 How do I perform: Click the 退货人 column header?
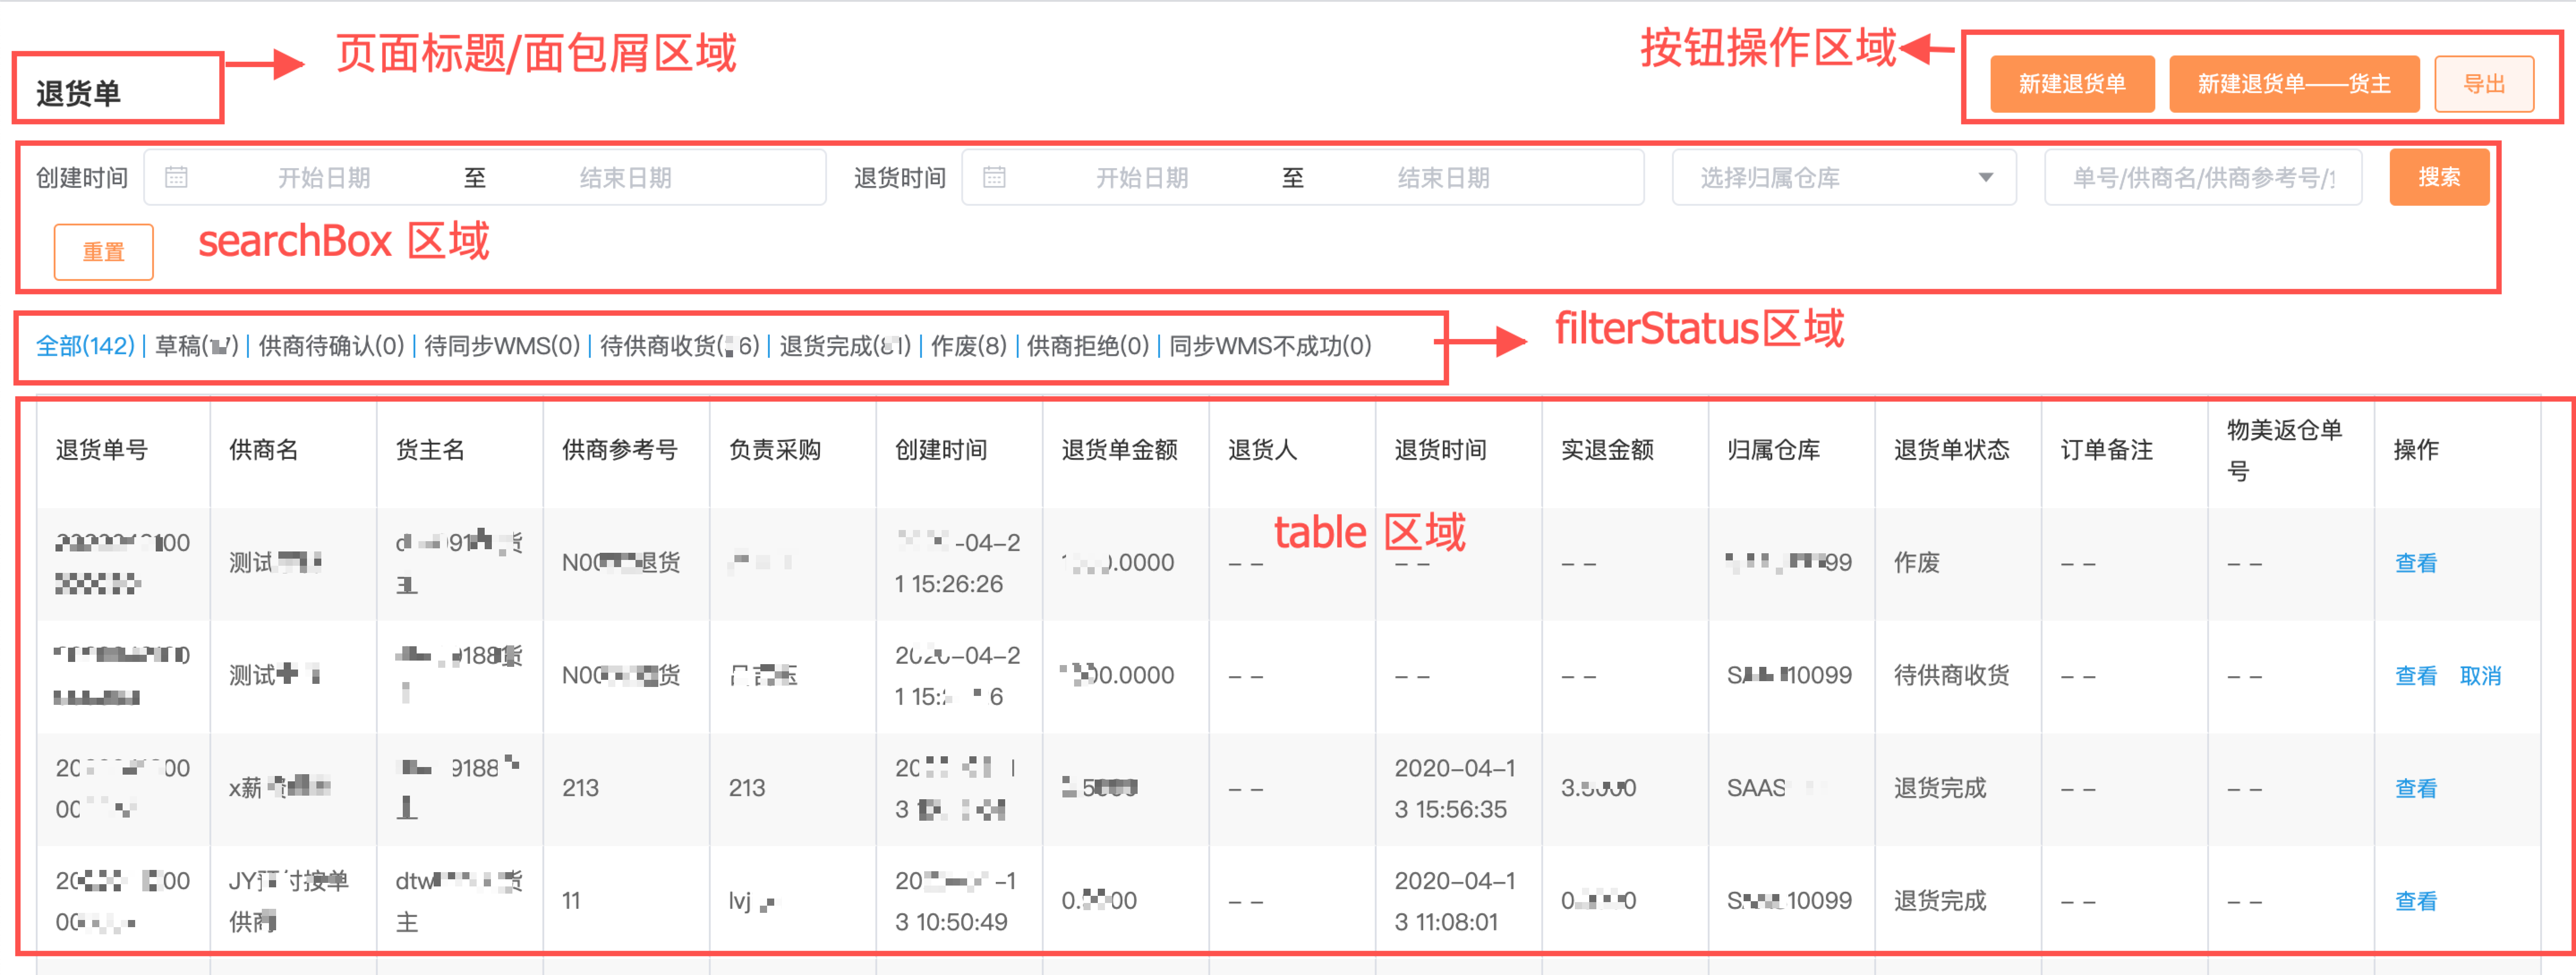pos(1263,450)
